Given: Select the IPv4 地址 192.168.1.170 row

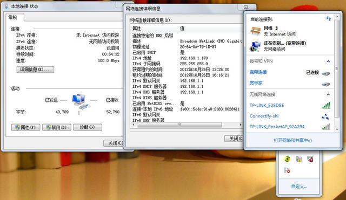Looking at the screenshot, I should (187, 58).
